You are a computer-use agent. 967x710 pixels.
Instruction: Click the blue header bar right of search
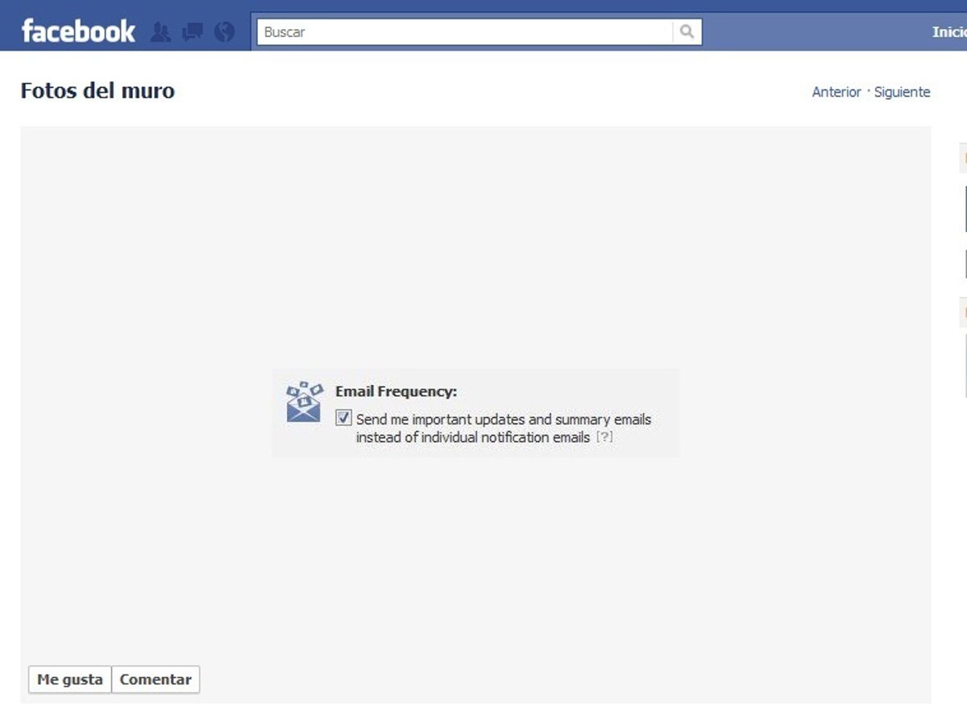814,32
